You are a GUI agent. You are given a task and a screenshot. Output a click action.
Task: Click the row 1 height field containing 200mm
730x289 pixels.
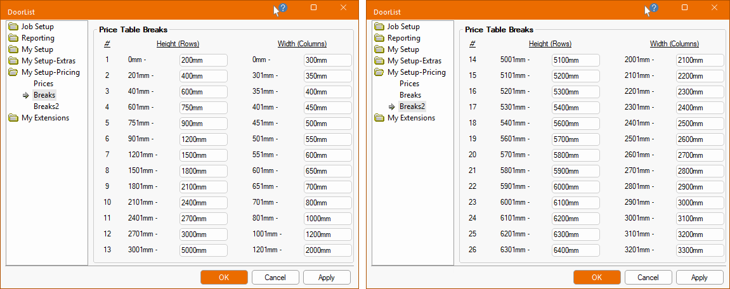[x=203, y=60]
